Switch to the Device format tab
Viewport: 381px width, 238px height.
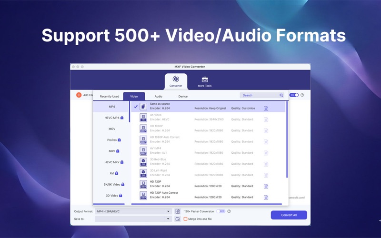[x=183, y=97]
